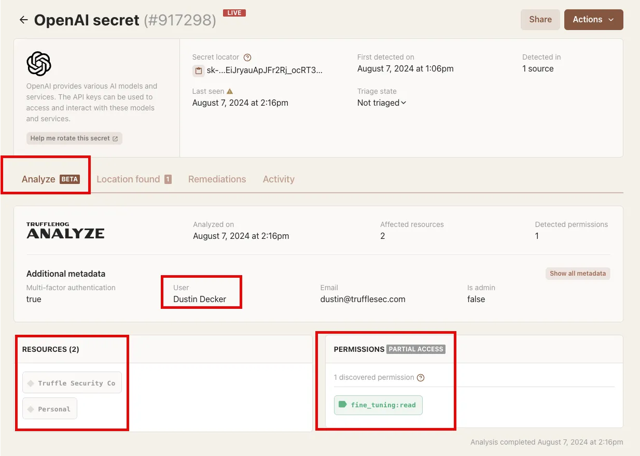Click the back arrow beside OpenAI secret

click(x=23, y=20)
